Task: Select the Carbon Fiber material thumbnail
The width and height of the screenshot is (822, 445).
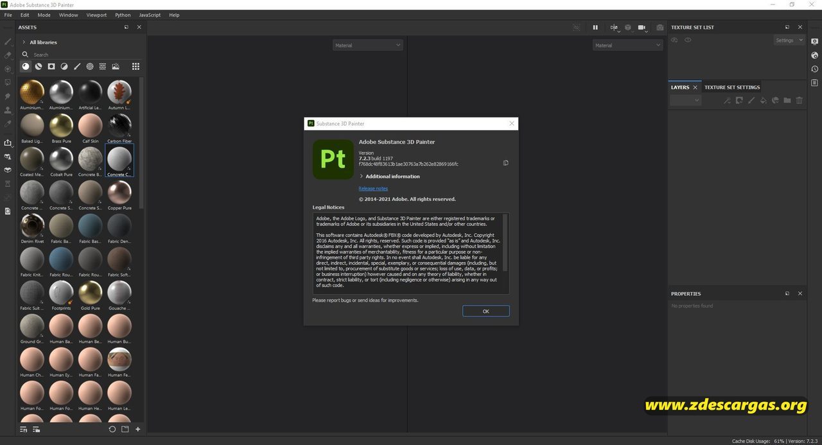Action: [119, 125]
